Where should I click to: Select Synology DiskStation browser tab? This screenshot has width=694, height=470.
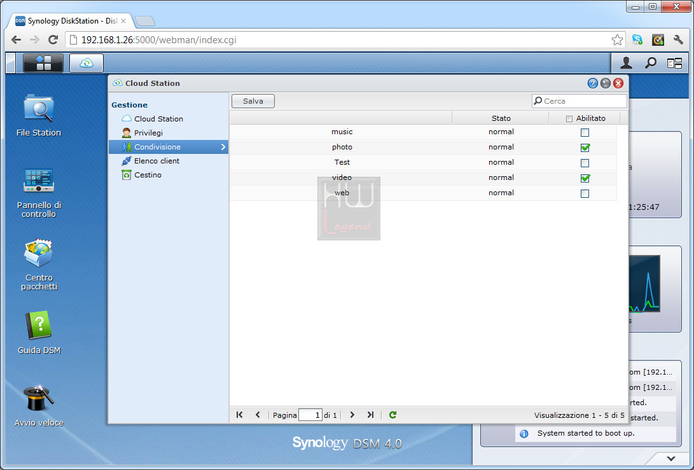coord(71,21)
